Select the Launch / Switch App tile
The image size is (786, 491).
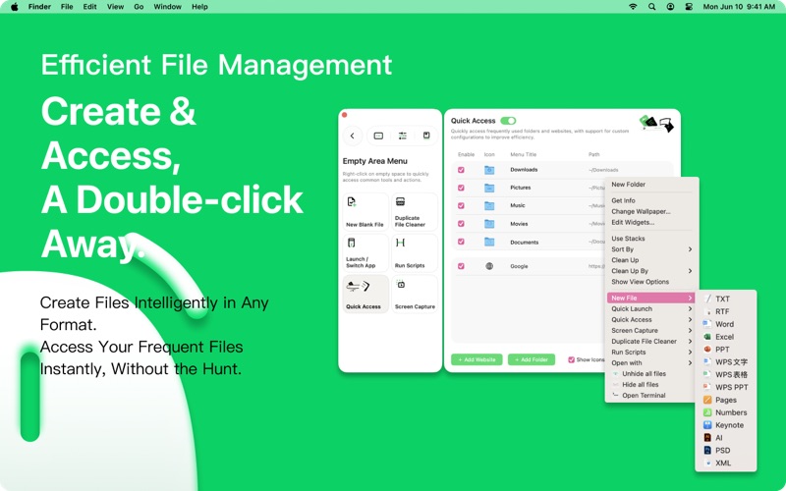point(365,252)
